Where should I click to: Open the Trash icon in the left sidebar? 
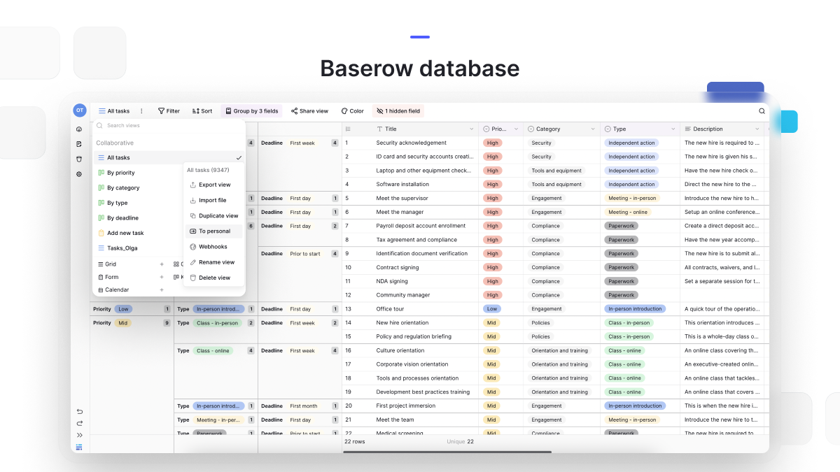pos(79,158)
